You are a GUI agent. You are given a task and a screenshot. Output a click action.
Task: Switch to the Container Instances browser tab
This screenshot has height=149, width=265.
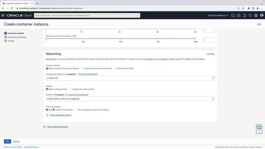tap(17, 3)
